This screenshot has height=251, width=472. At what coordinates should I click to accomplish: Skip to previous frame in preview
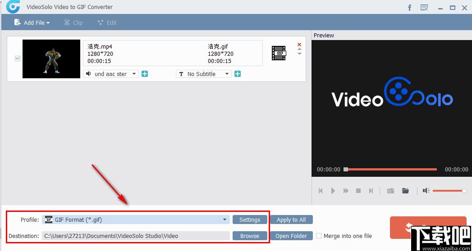click(321, 191)
